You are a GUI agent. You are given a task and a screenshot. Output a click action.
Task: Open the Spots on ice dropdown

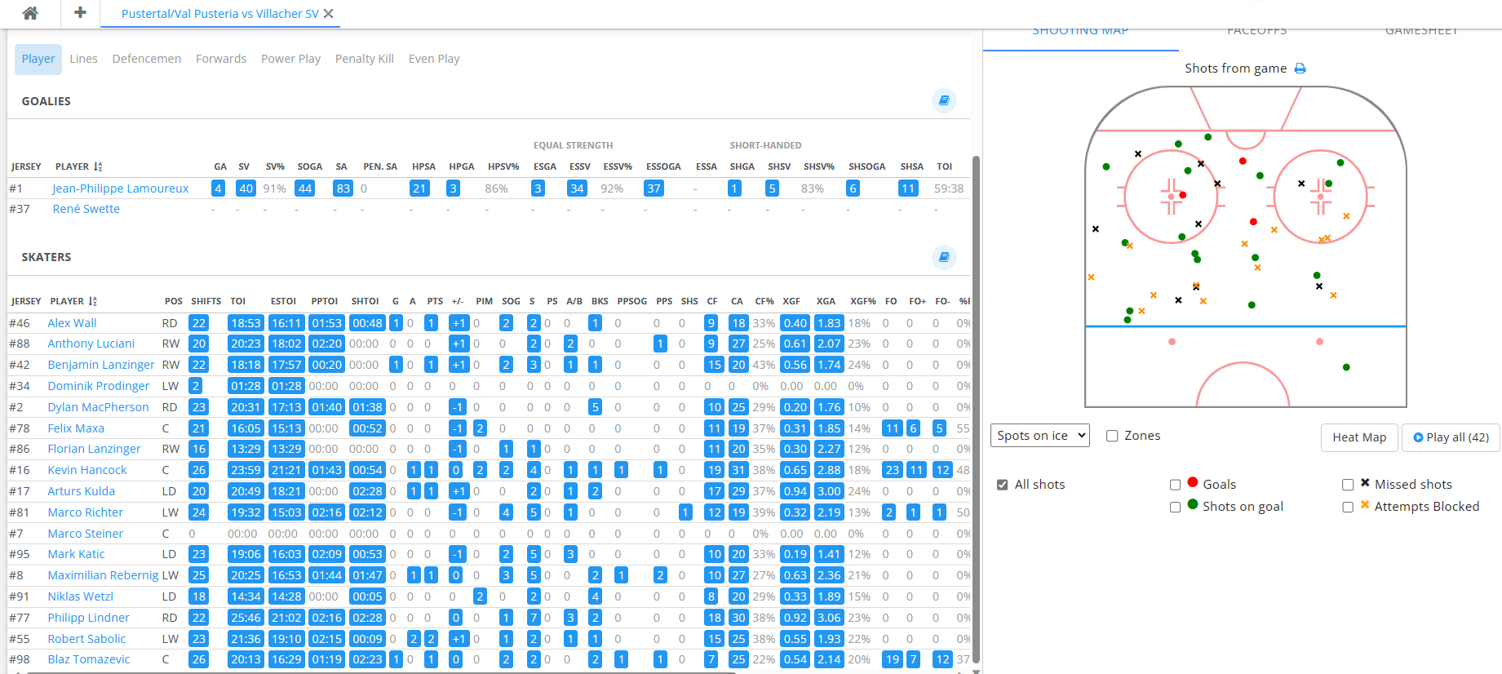click(x=1040, y=436)
